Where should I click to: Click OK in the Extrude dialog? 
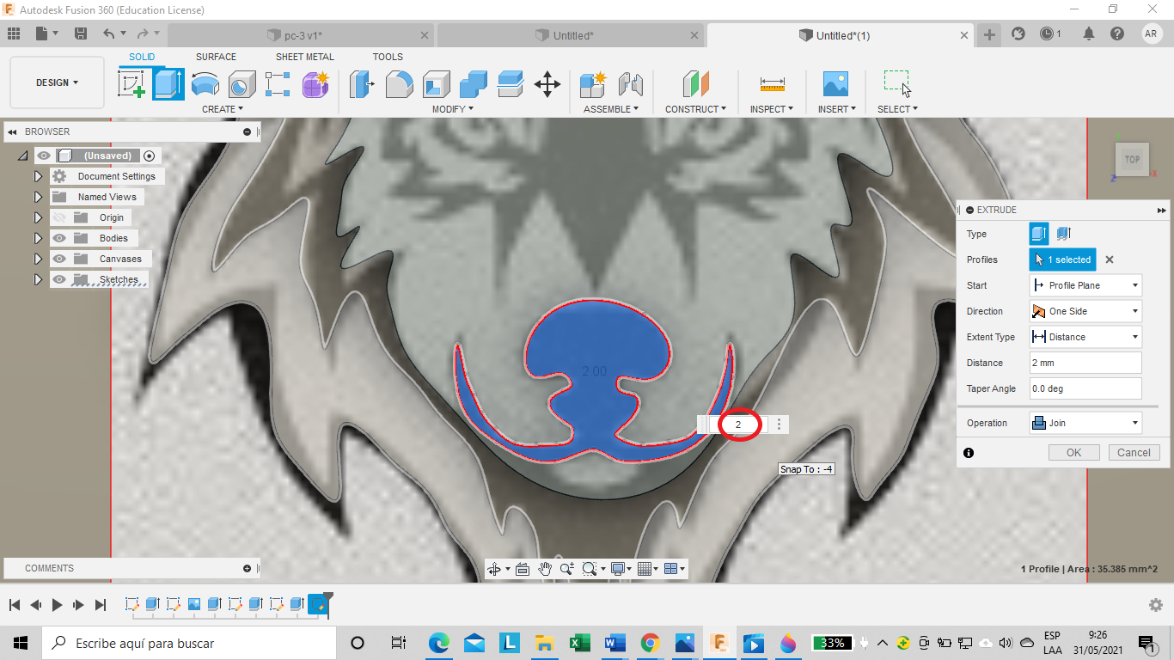point(1074,453)
